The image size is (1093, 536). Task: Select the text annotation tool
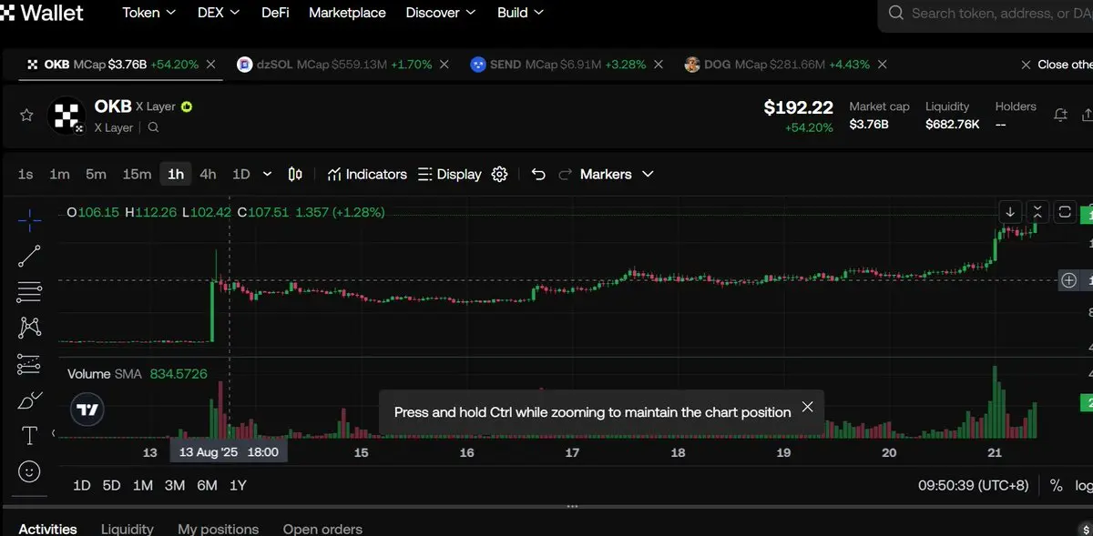(29, 436)
